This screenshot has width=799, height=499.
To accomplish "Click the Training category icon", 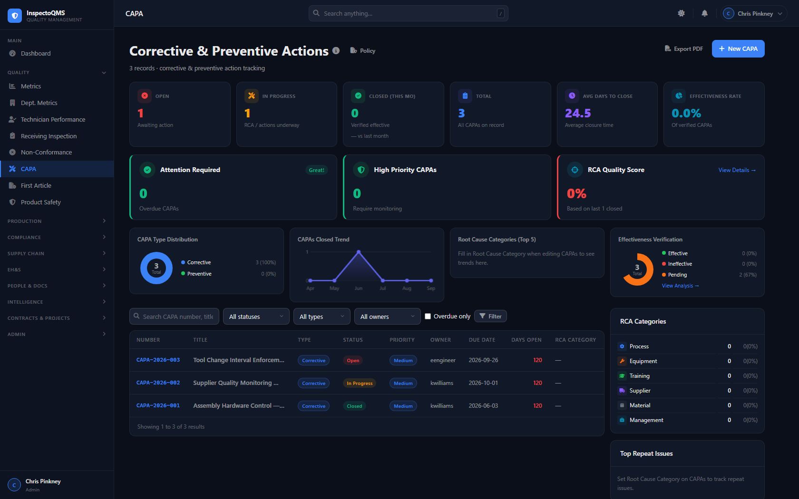I will click(622, 375).
